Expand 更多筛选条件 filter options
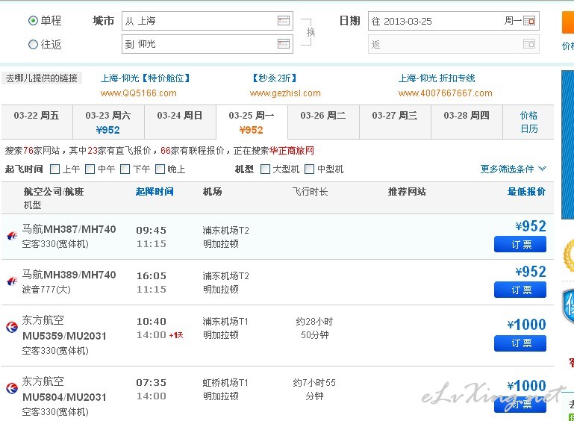This screenshot has width=574, height=421. click(513, 169)
